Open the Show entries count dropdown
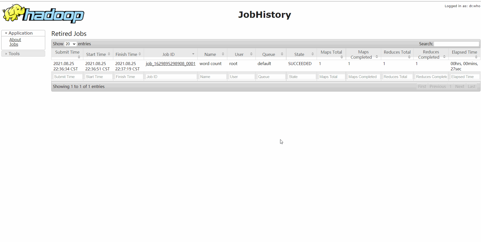This screenshot has width=481, height=242. coord(70,44)
